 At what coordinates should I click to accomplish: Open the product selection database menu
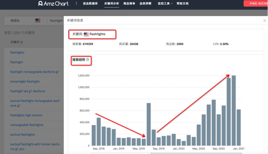pyautogui.click(x=90, y=4)
